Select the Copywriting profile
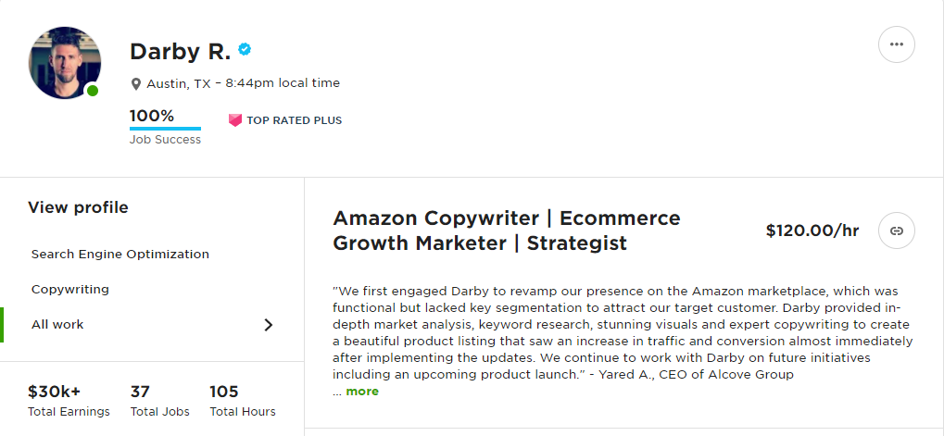The height and width of the screenshot is (436, 944). point(70,290)
